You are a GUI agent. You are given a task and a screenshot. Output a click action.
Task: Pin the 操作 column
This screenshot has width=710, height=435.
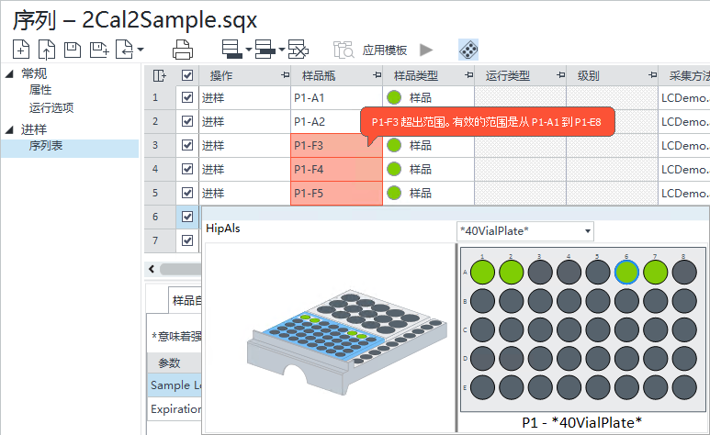click(285, 75)
